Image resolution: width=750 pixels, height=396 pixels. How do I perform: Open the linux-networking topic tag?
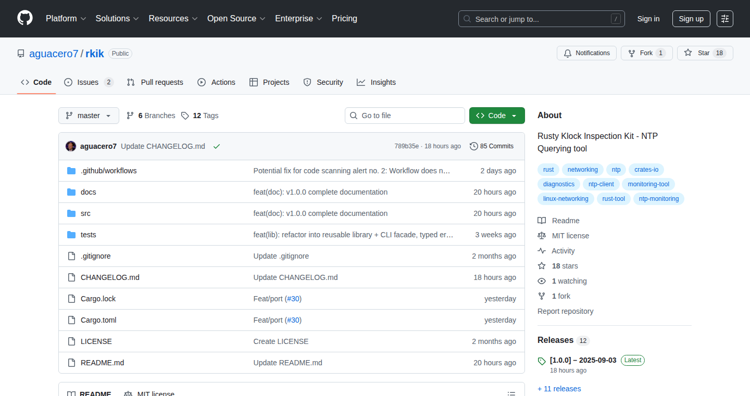click(x=566, y=199)
